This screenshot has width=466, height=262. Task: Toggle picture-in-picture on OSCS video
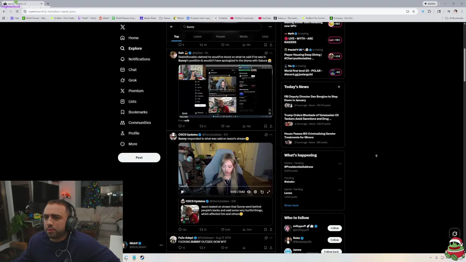click(262, 192)
